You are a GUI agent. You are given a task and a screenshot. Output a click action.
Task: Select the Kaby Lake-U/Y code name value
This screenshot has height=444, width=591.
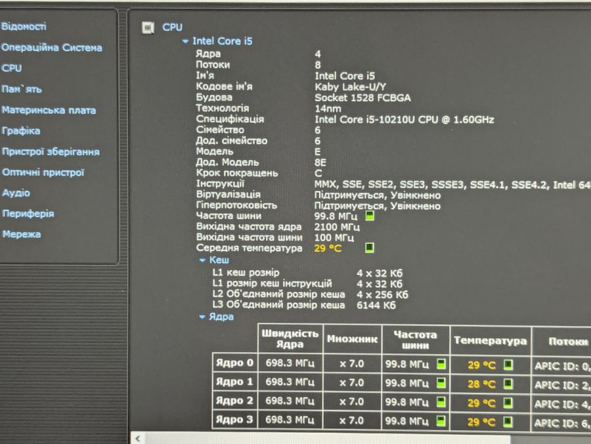tap(350, 87)
